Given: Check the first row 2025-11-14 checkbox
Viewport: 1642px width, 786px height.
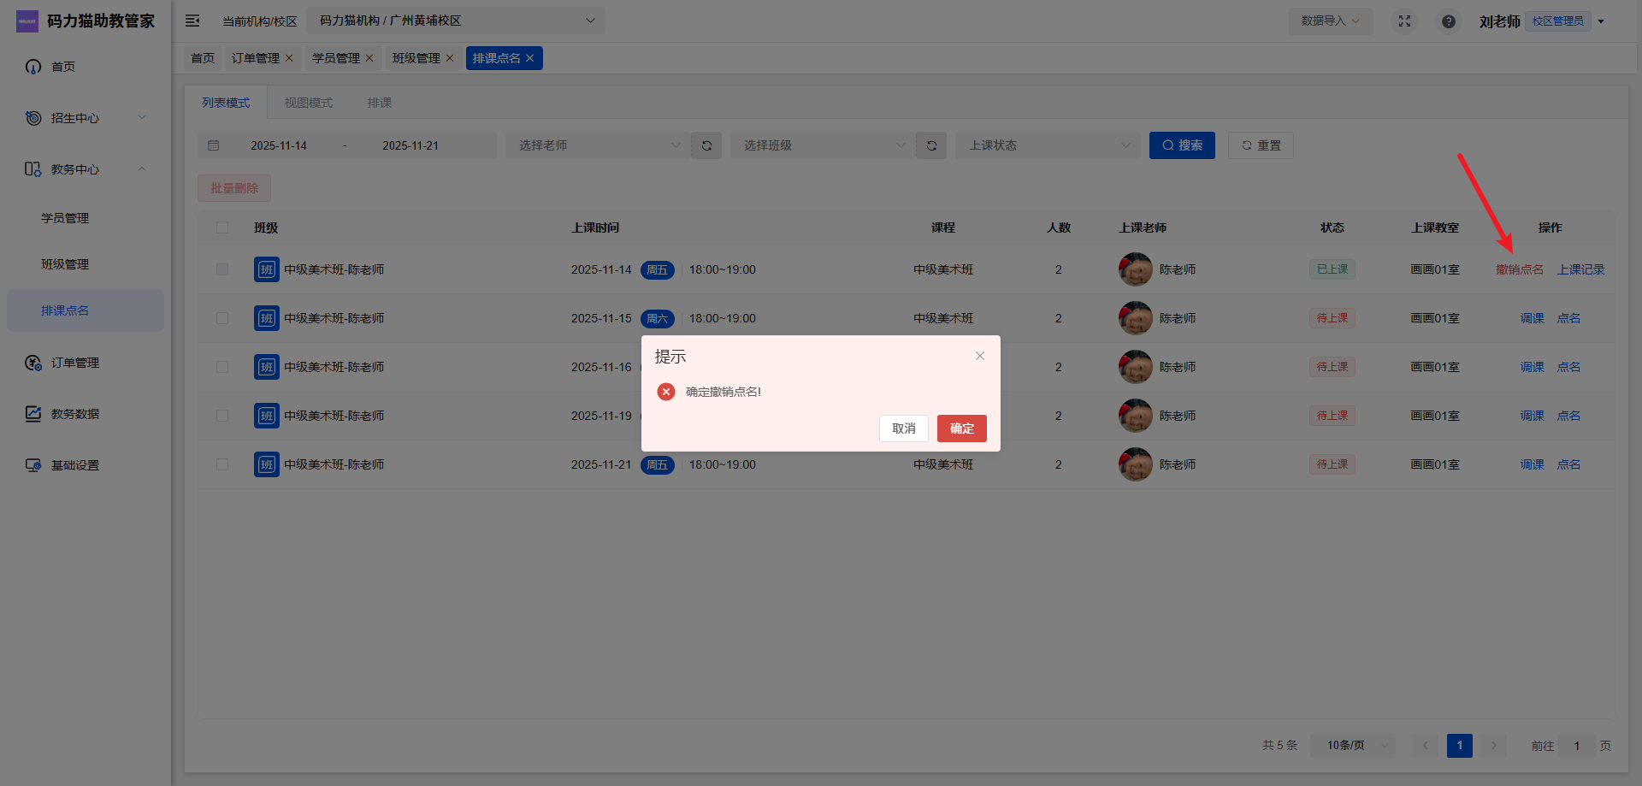Looking at the screenshot, I should (222, 269).
